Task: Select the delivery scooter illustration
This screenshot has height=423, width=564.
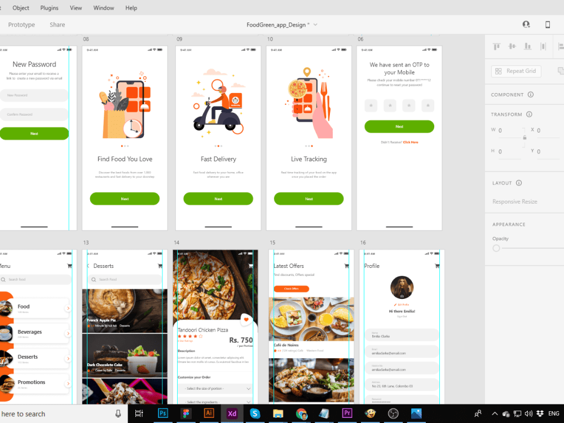Action: pos(219,104)
